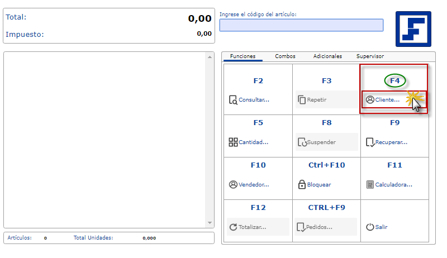Click the Totalizar... button label
Screen dimensions: 447x258
coord(253,227)
